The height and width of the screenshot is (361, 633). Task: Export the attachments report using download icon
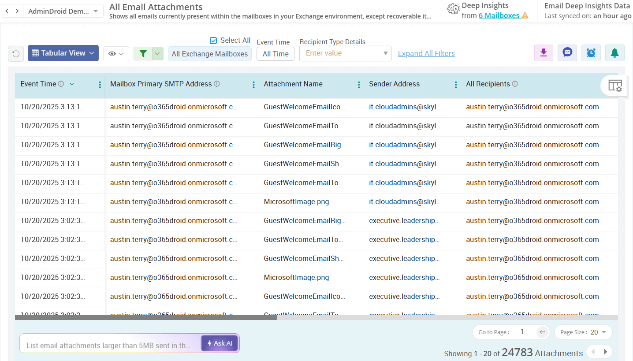(543, 52)
